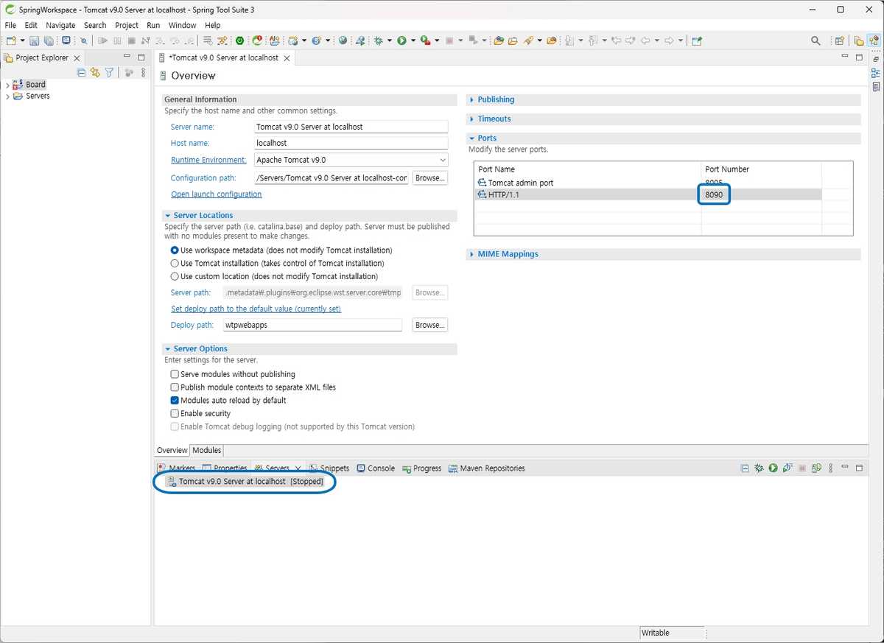Click the Outline icon in right trim bar
Image resolution: width=884 pixels, height=643 pixels.
pyautogui.click(x=875, y=73)
